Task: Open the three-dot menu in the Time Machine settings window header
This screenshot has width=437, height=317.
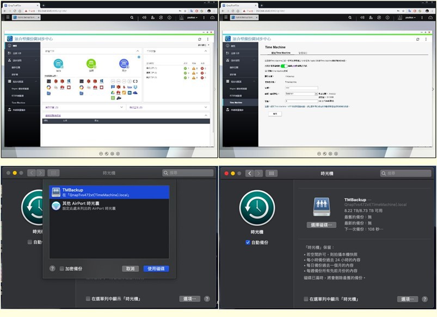Action: [426, 39]
